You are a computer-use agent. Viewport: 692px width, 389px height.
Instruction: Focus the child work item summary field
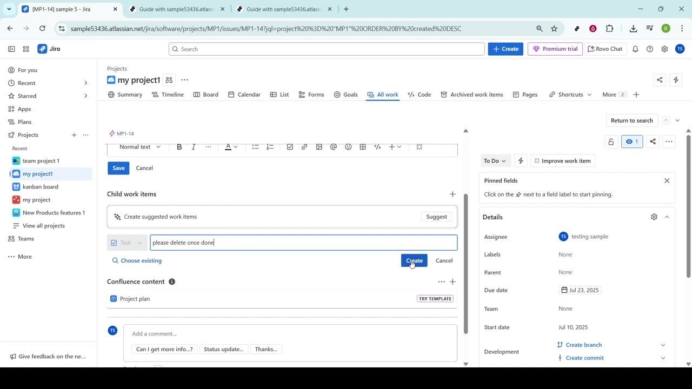click(304, 243)
